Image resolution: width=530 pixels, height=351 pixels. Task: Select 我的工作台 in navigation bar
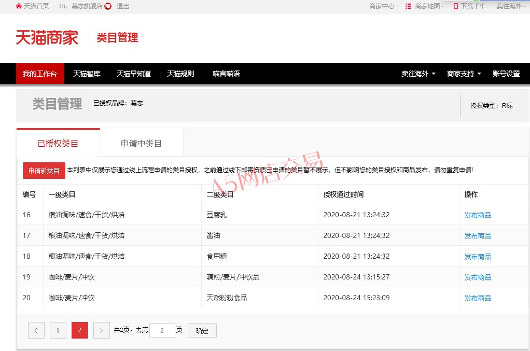coord(40,74)
